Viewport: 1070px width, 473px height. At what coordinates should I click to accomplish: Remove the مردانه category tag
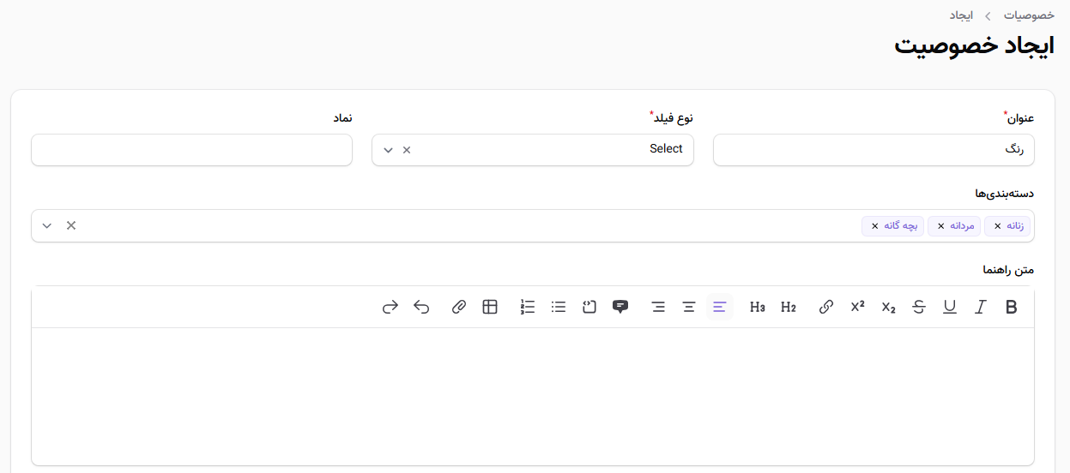pyautogui.click(x=940, y=226)
